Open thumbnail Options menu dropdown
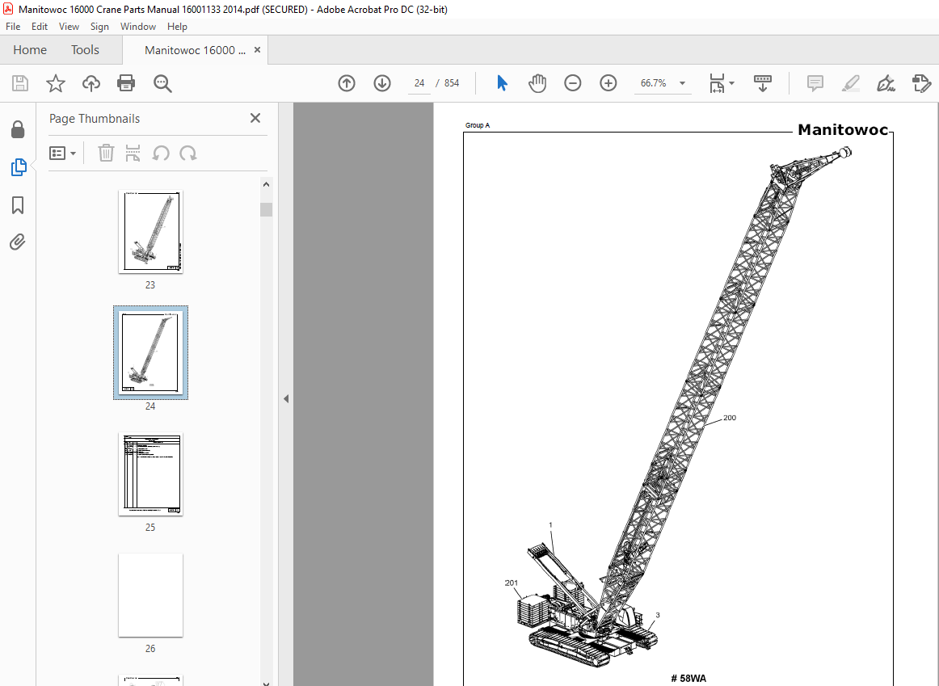 tap(63, 154)
